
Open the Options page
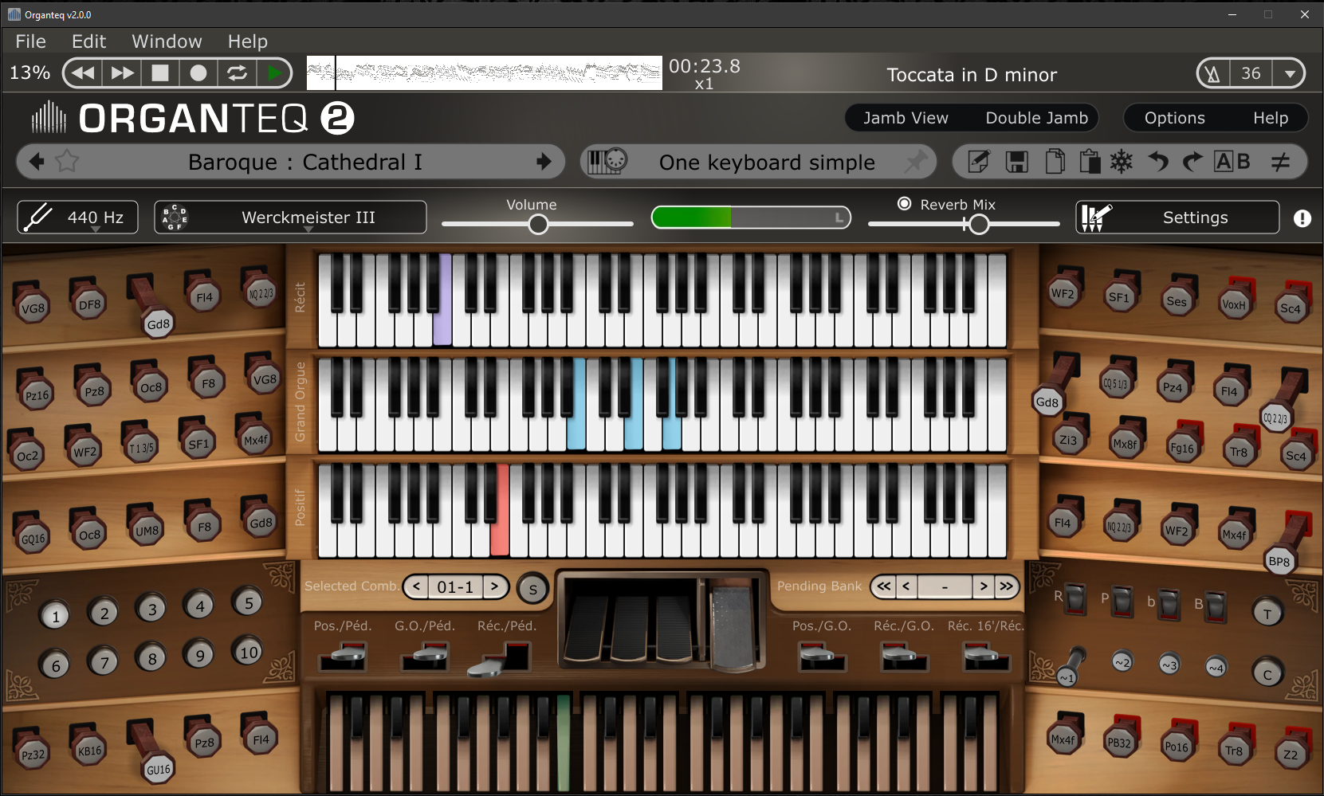(1174, 117)
